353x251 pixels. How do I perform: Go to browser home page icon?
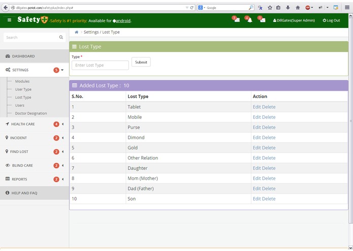(298, 8)
